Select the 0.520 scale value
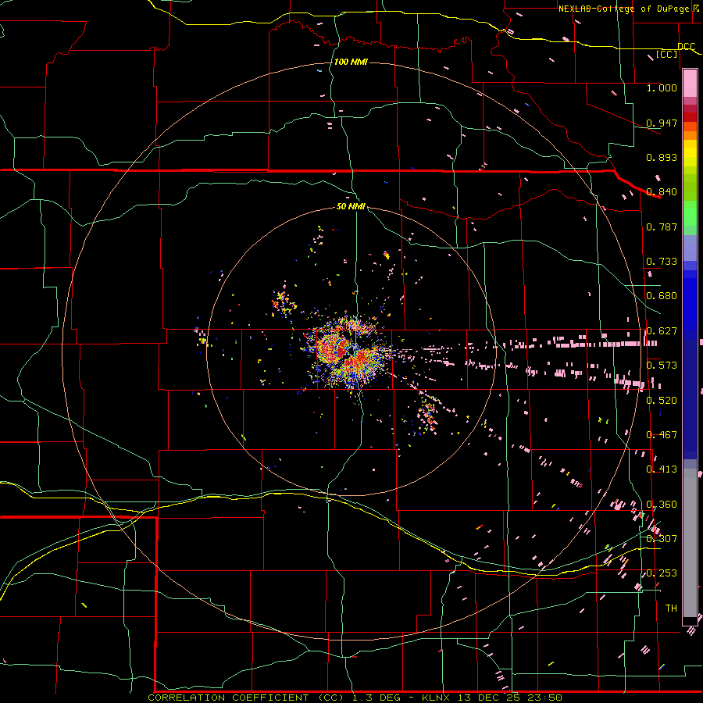Screen dimensions: 703x703 (x=662, y=401)
